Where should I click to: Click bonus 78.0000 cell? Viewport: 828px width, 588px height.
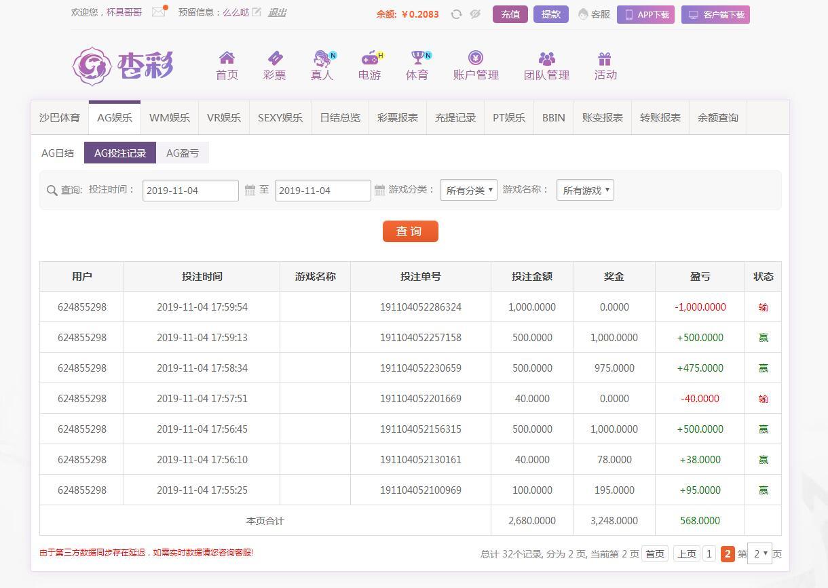pos(614,460)
